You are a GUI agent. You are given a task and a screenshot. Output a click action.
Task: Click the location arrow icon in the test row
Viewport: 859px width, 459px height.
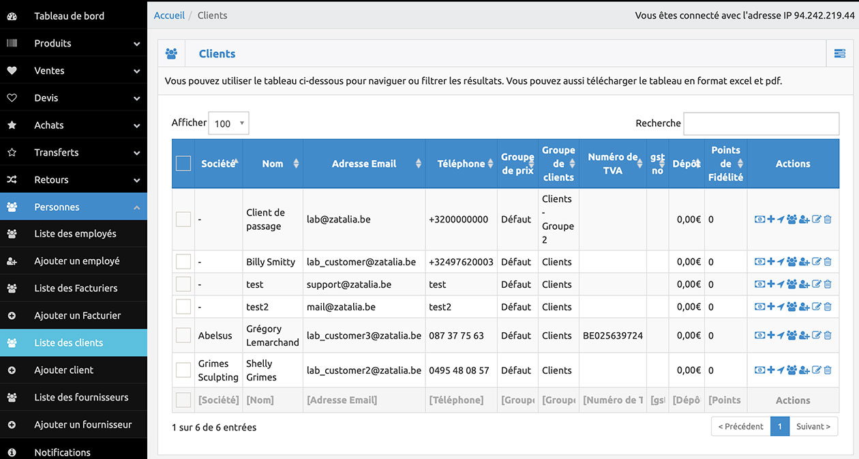781,284
